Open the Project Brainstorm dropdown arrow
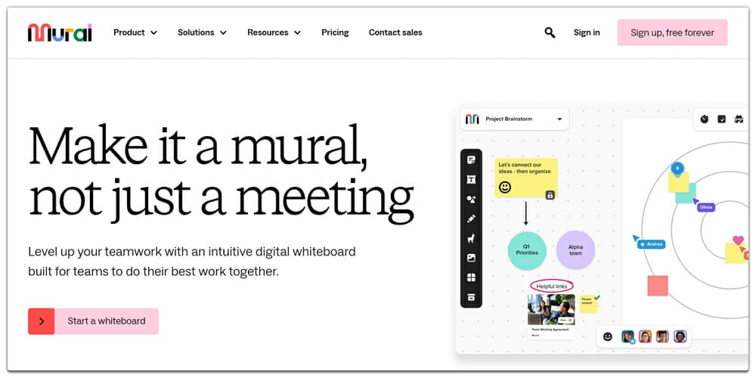This screenshot has height=378, width=756. click(x=559, y=119)
